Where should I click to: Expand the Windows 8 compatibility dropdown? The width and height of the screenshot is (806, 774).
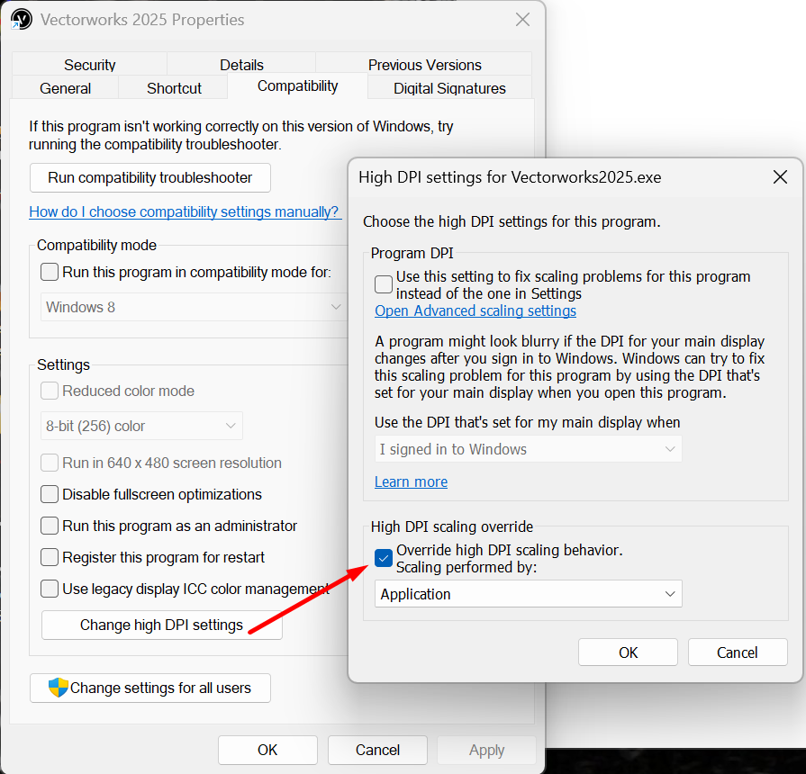pyautogui.click(x=194, y=307)
